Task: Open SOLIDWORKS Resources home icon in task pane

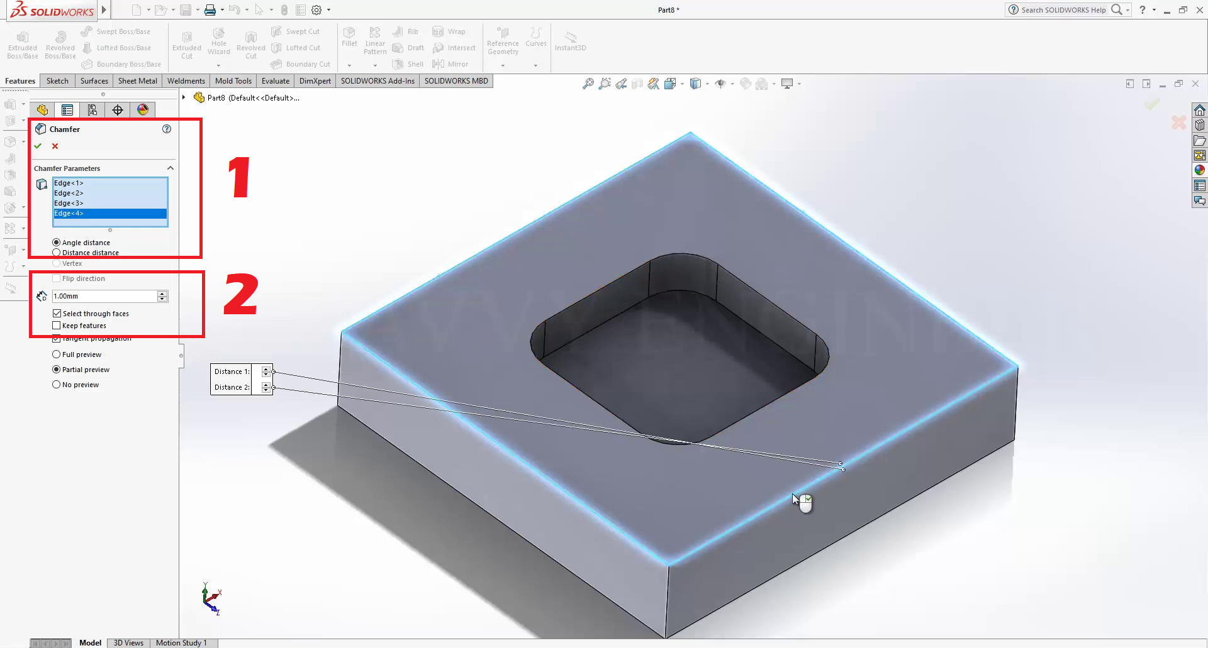Action: pos(1200,110)
